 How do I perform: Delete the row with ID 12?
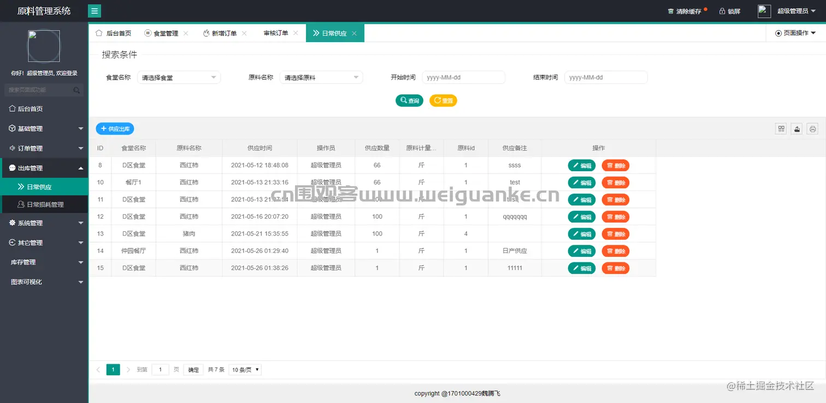tap(616, 216)
